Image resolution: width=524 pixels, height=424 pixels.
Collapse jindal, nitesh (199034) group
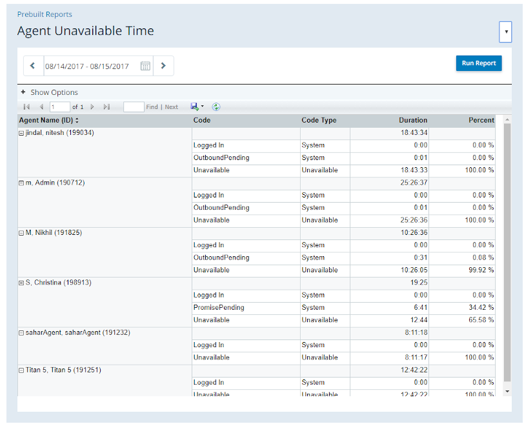[21, 134]
